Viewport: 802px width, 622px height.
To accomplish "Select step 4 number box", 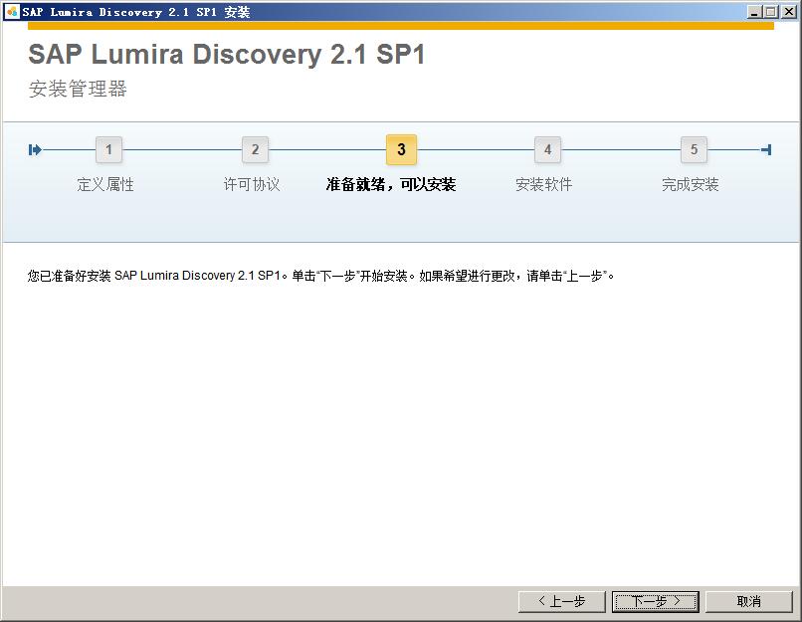I will [548, 150].
